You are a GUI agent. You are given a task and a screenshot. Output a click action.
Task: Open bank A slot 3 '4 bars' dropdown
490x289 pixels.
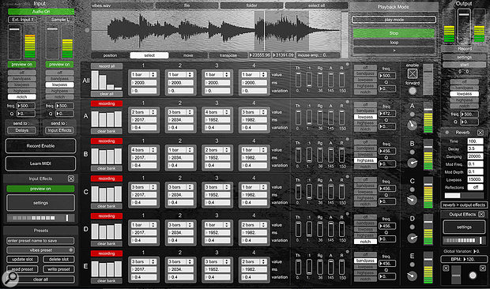click(x=217, y=112)
